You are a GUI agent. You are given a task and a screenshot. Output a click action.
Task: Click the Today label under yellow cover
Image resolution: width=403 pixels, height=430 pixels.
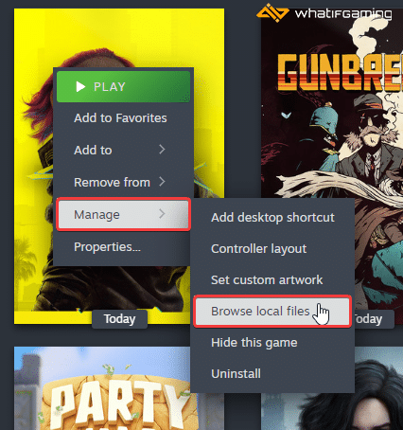[x=119, y=319]
